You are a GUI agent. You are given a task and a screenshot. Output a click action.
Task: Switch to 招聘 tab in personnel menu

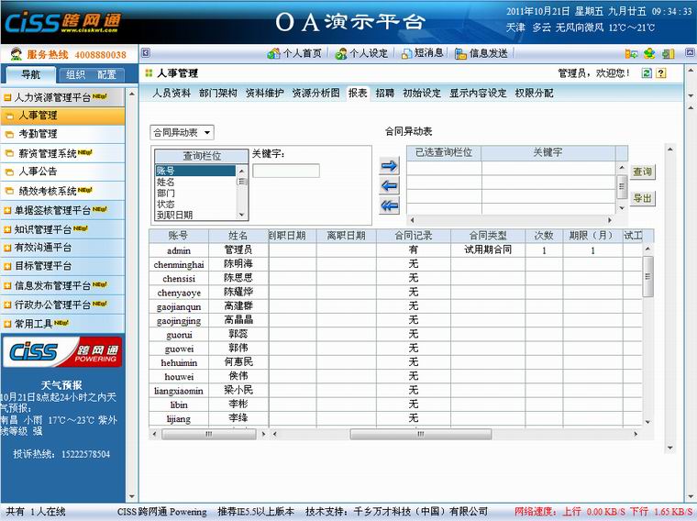[385, 93]
